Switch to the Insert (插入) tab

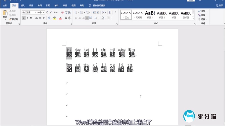pyautogui.click(x=23, y=6)
